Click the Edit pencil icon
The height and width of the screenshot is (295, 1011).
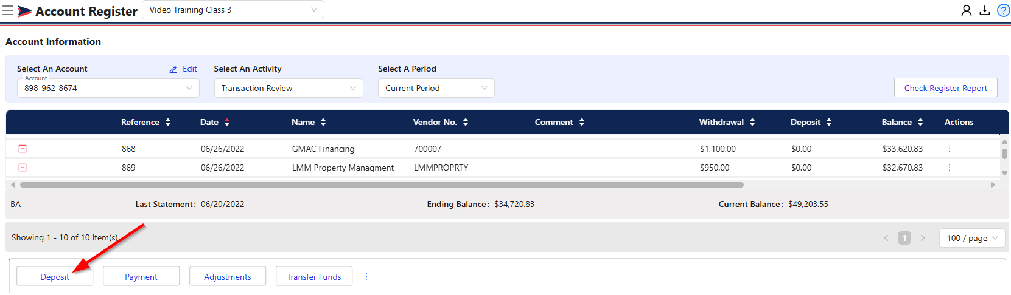173,69
